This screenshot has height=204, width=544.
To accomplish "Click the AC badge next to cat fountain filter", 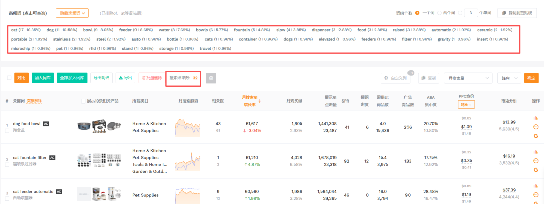I will [52, 158].
